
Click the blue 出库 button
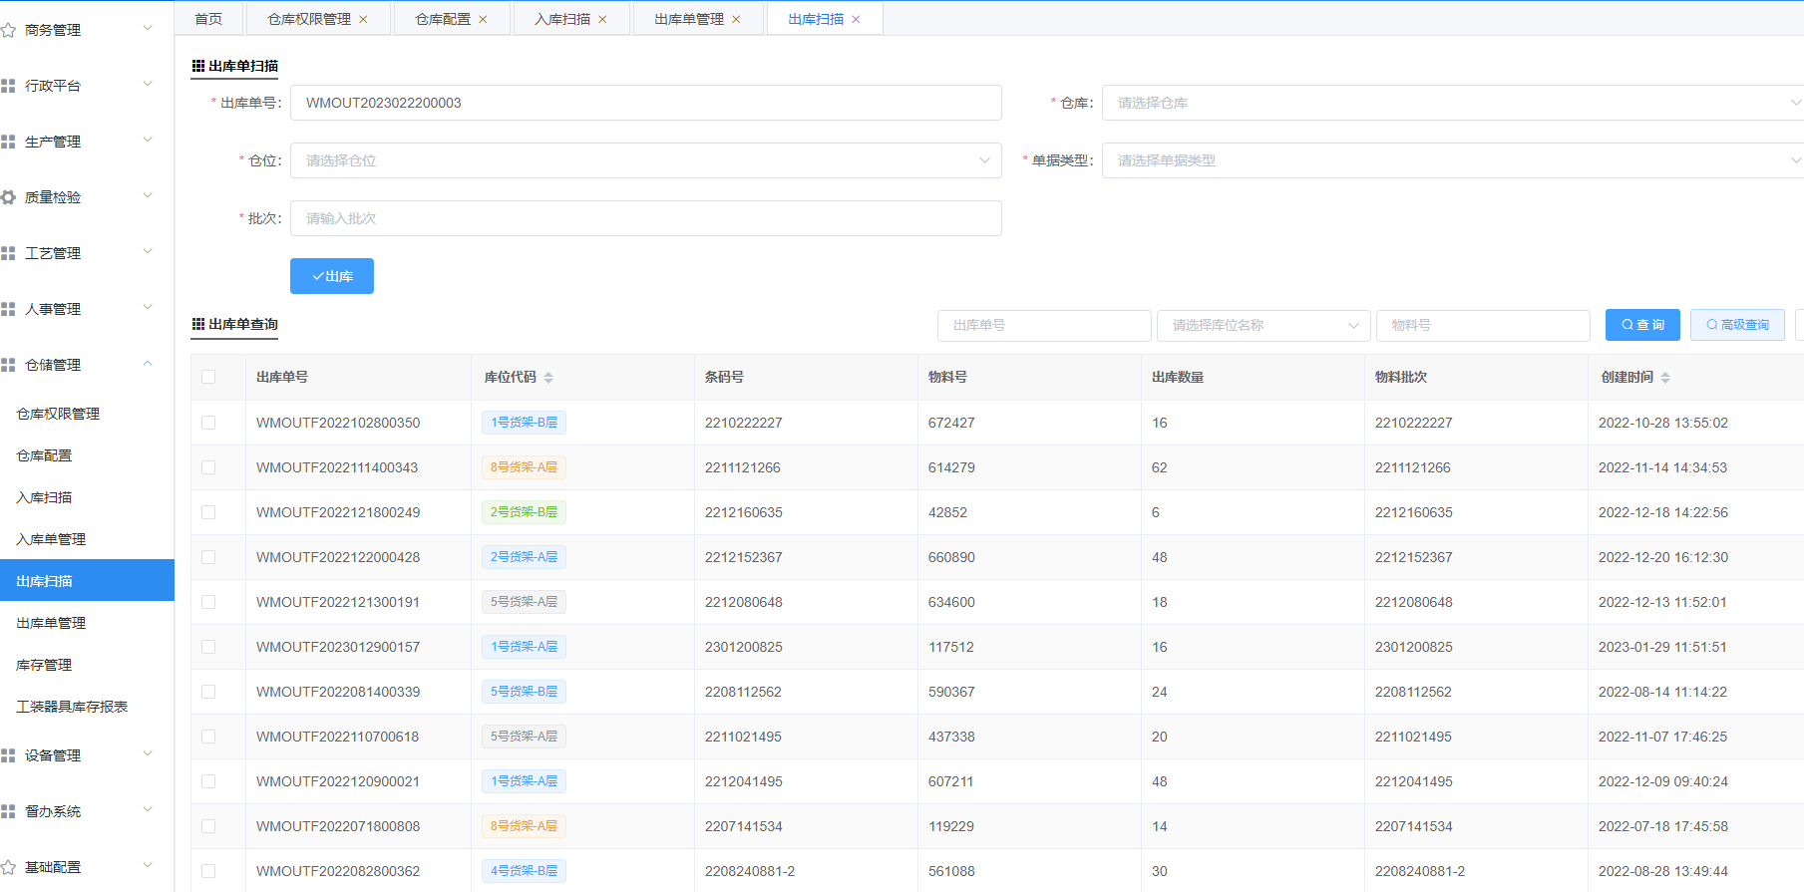[332, 276]
